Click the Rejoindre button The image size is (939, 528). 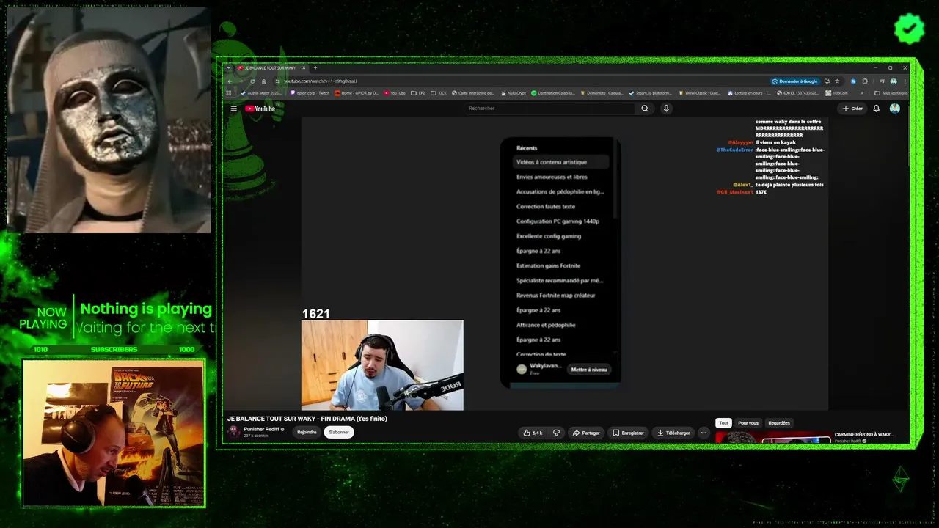[x=307, y=433]
